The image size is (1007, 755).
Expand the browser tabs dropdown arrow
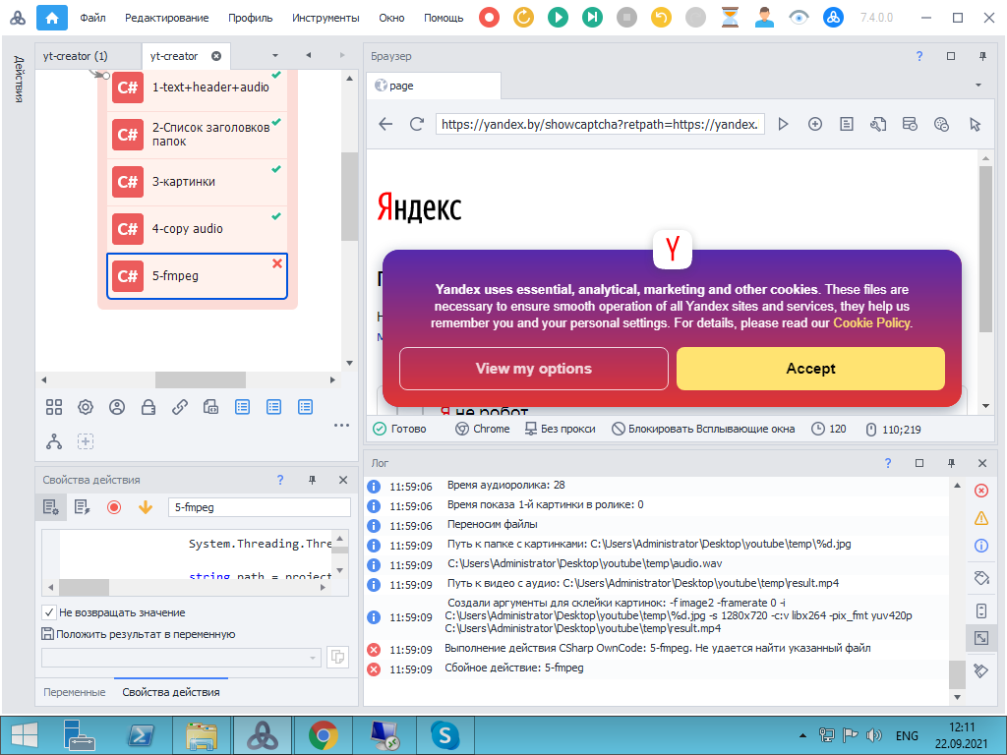point(978,86)
